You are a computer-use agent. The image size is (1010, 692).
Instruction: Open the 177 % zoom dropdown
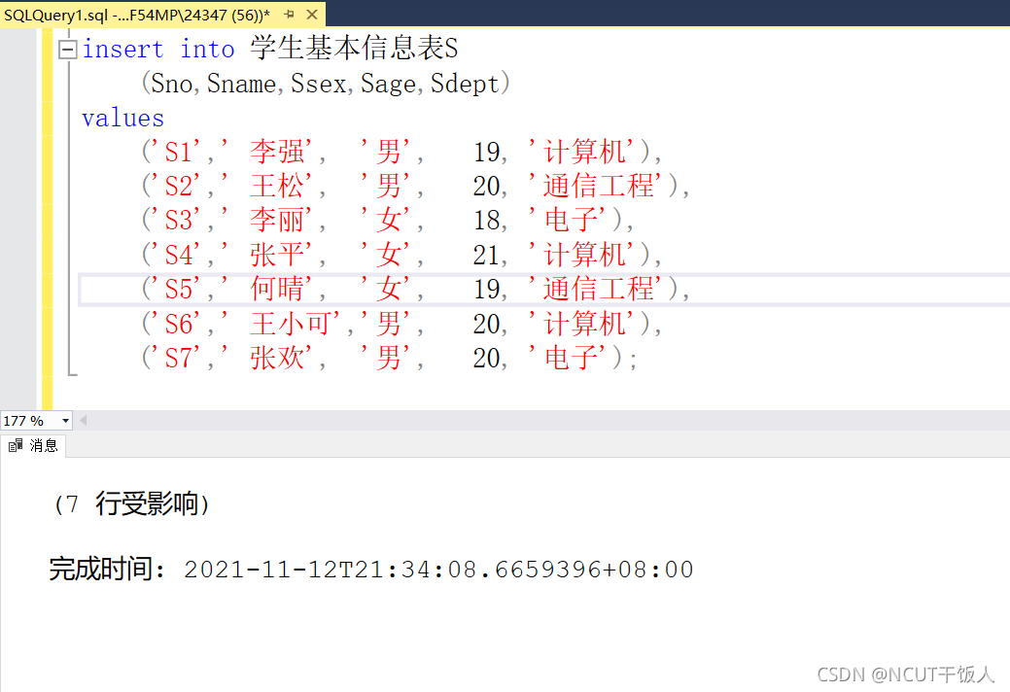pyautogui.click(x=65, y=421)
